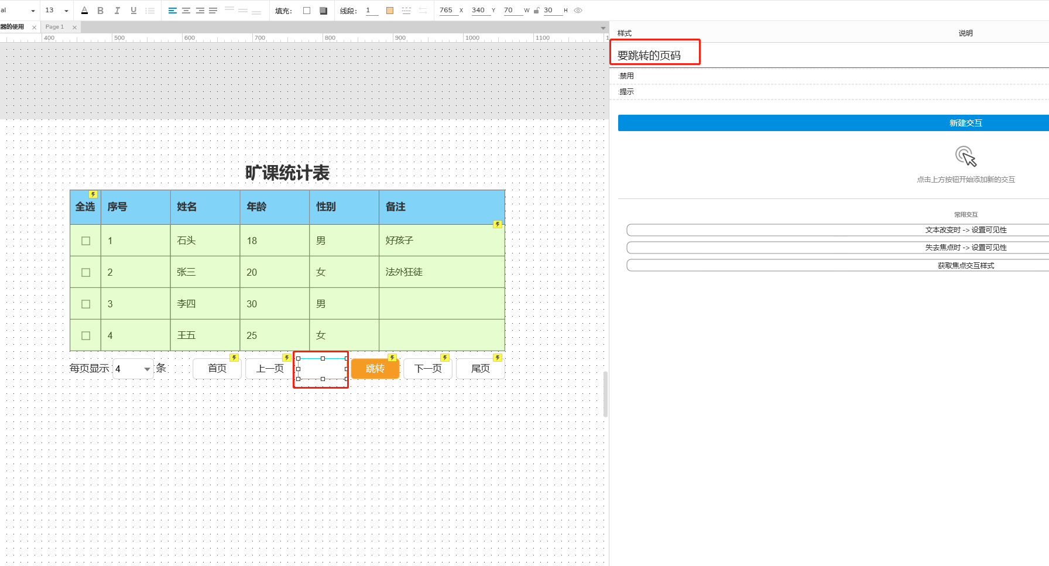Screen dimensions: 1049x566
Task: Click the interaction badge on 全选
Action: coord(92,194)
